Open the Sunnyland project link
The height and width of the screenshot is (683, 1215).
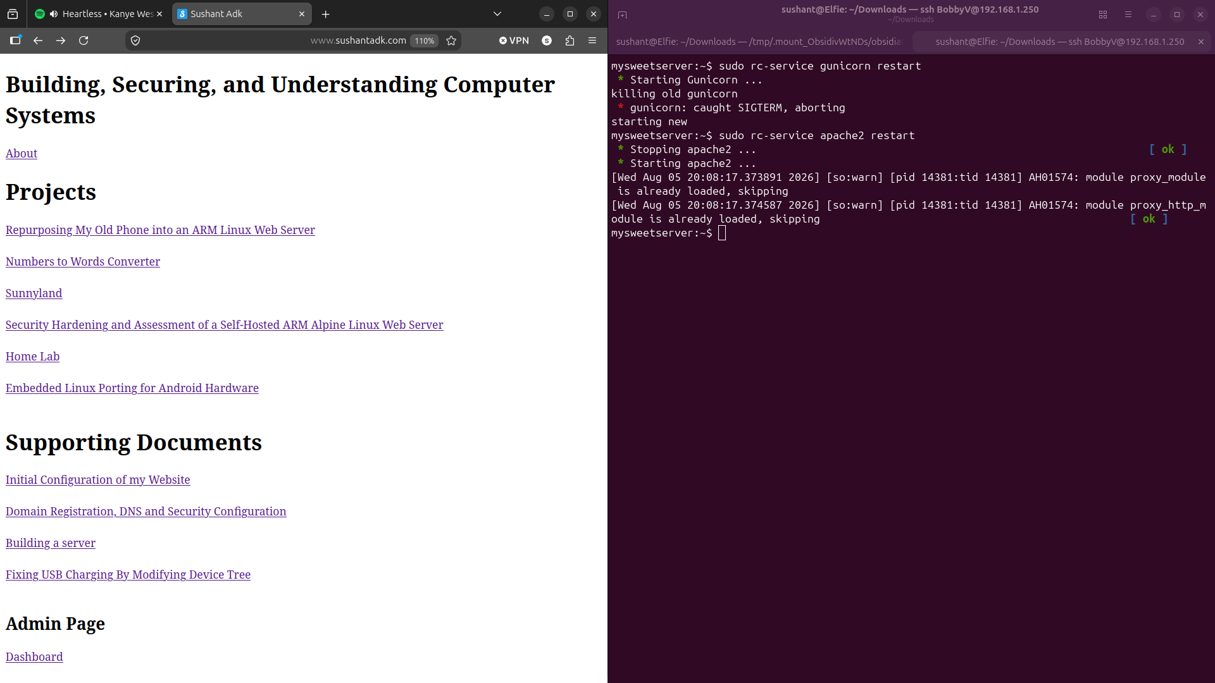(x=34, y=293)
